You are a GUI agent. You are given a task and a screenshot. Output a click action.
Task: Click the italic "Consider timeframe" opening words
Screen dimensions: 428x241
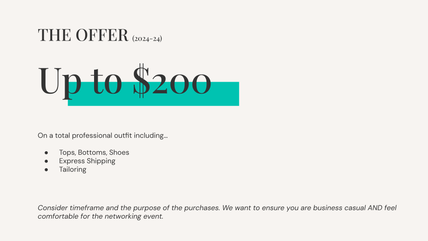(x=70, y=208)
